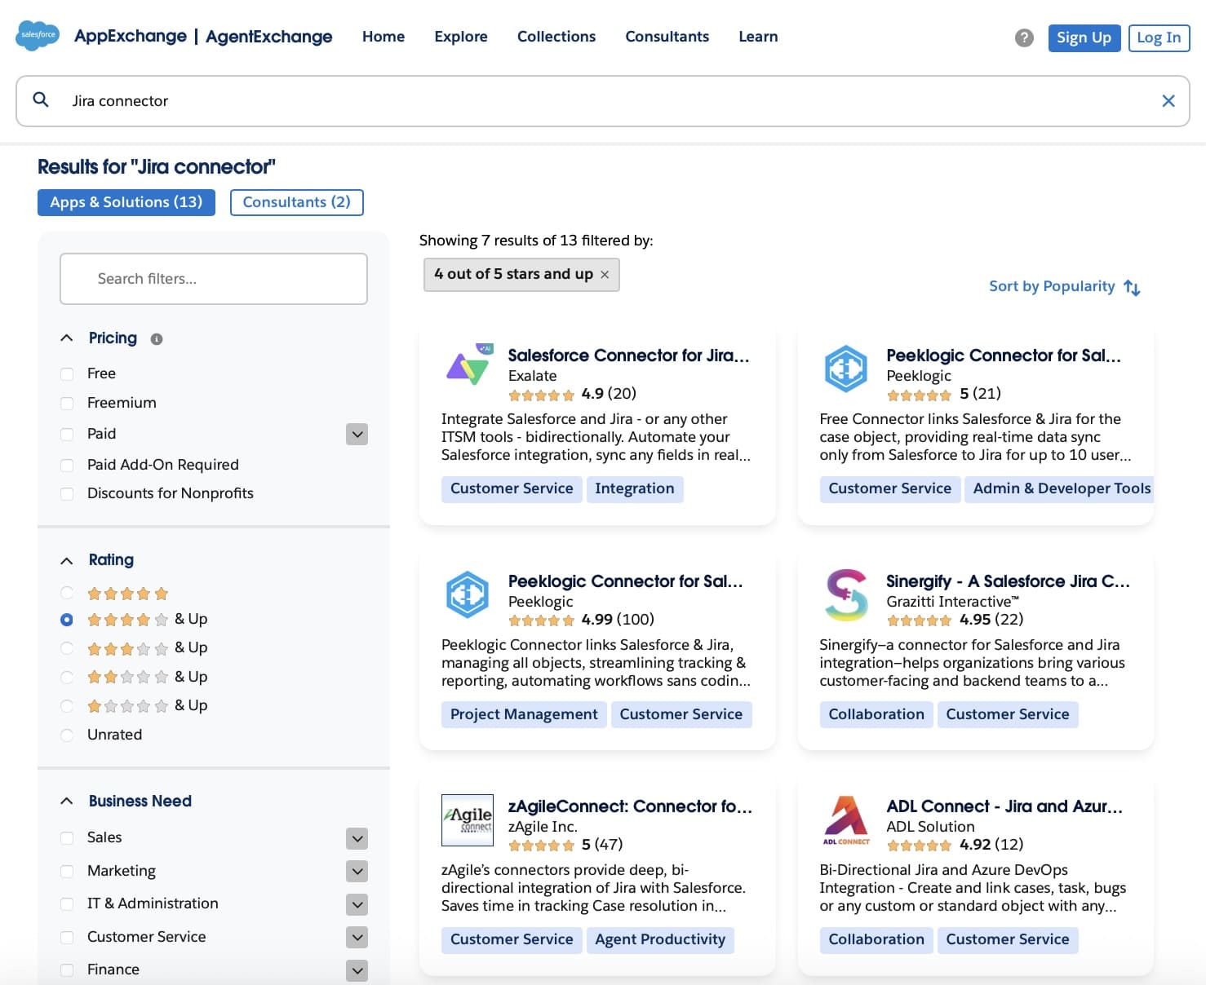Screen dimensions: 1206x985
Task: Remove the 4 stars and up filter
Action: pyautogui.click(x=605, y=275)
